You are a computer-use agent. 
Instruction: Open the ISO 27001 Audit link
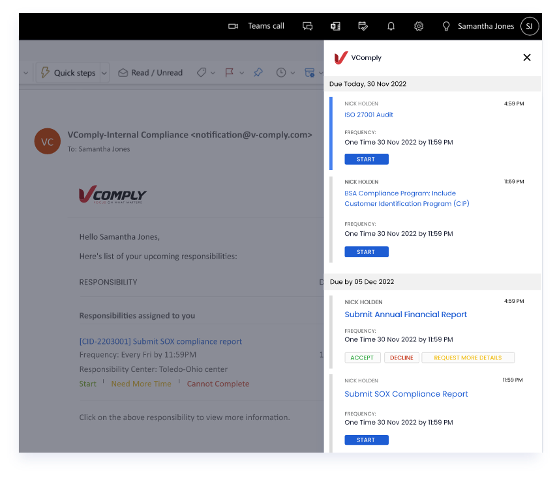pos(369,115)
